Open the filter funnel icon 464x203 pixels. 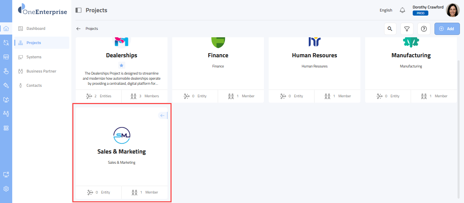coord(407,29)
